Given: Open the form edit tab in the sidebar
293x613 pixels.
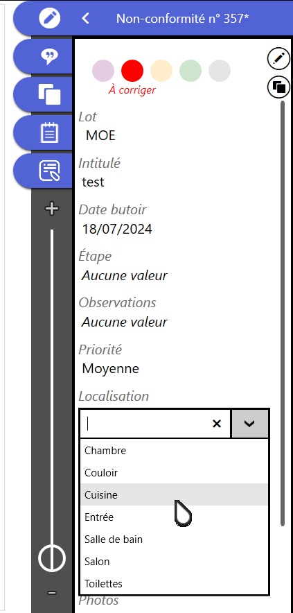Looking at the screenshot, I should (x=50, y=171).
